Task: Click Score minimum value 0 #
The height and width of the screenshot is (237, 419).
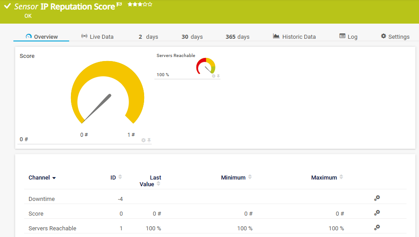Action: point(248,213)
